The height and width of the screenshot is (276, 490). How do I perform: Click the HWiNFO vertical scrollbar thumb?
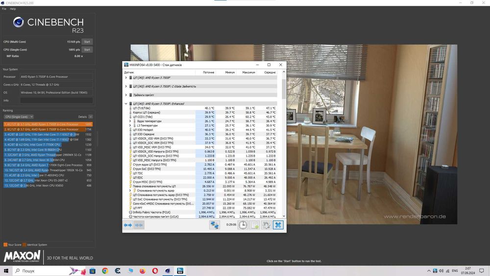point(284,89)
